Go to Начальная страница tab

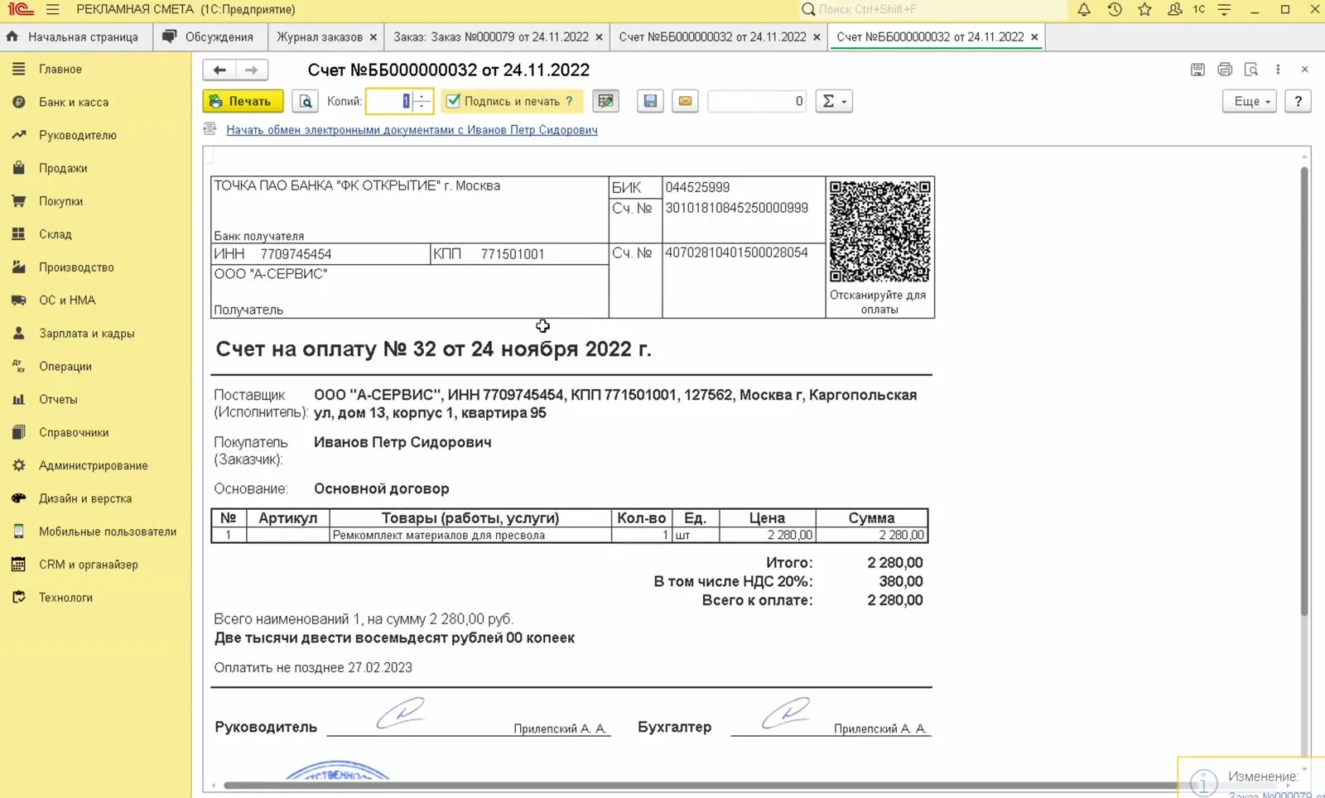tap(76, 37)
